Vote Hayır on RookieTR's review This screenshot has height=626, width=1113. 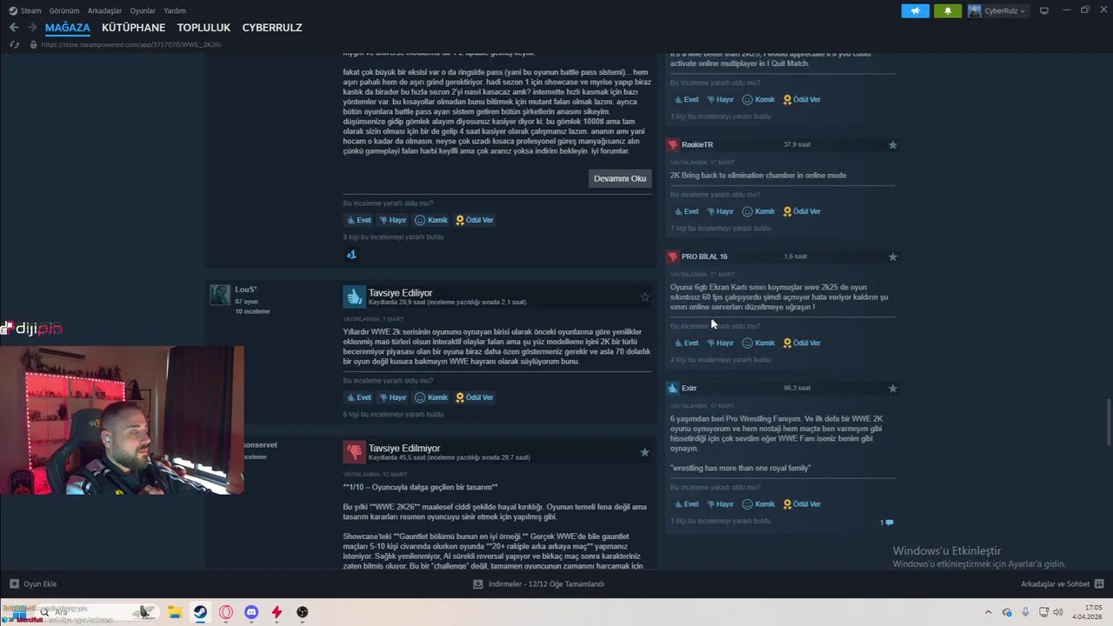(x=719, y=211)
